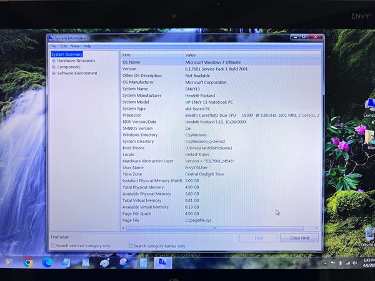Show hidden system tray icons arrow
Viewport: 375px width, 281px height.
[325, 264]
